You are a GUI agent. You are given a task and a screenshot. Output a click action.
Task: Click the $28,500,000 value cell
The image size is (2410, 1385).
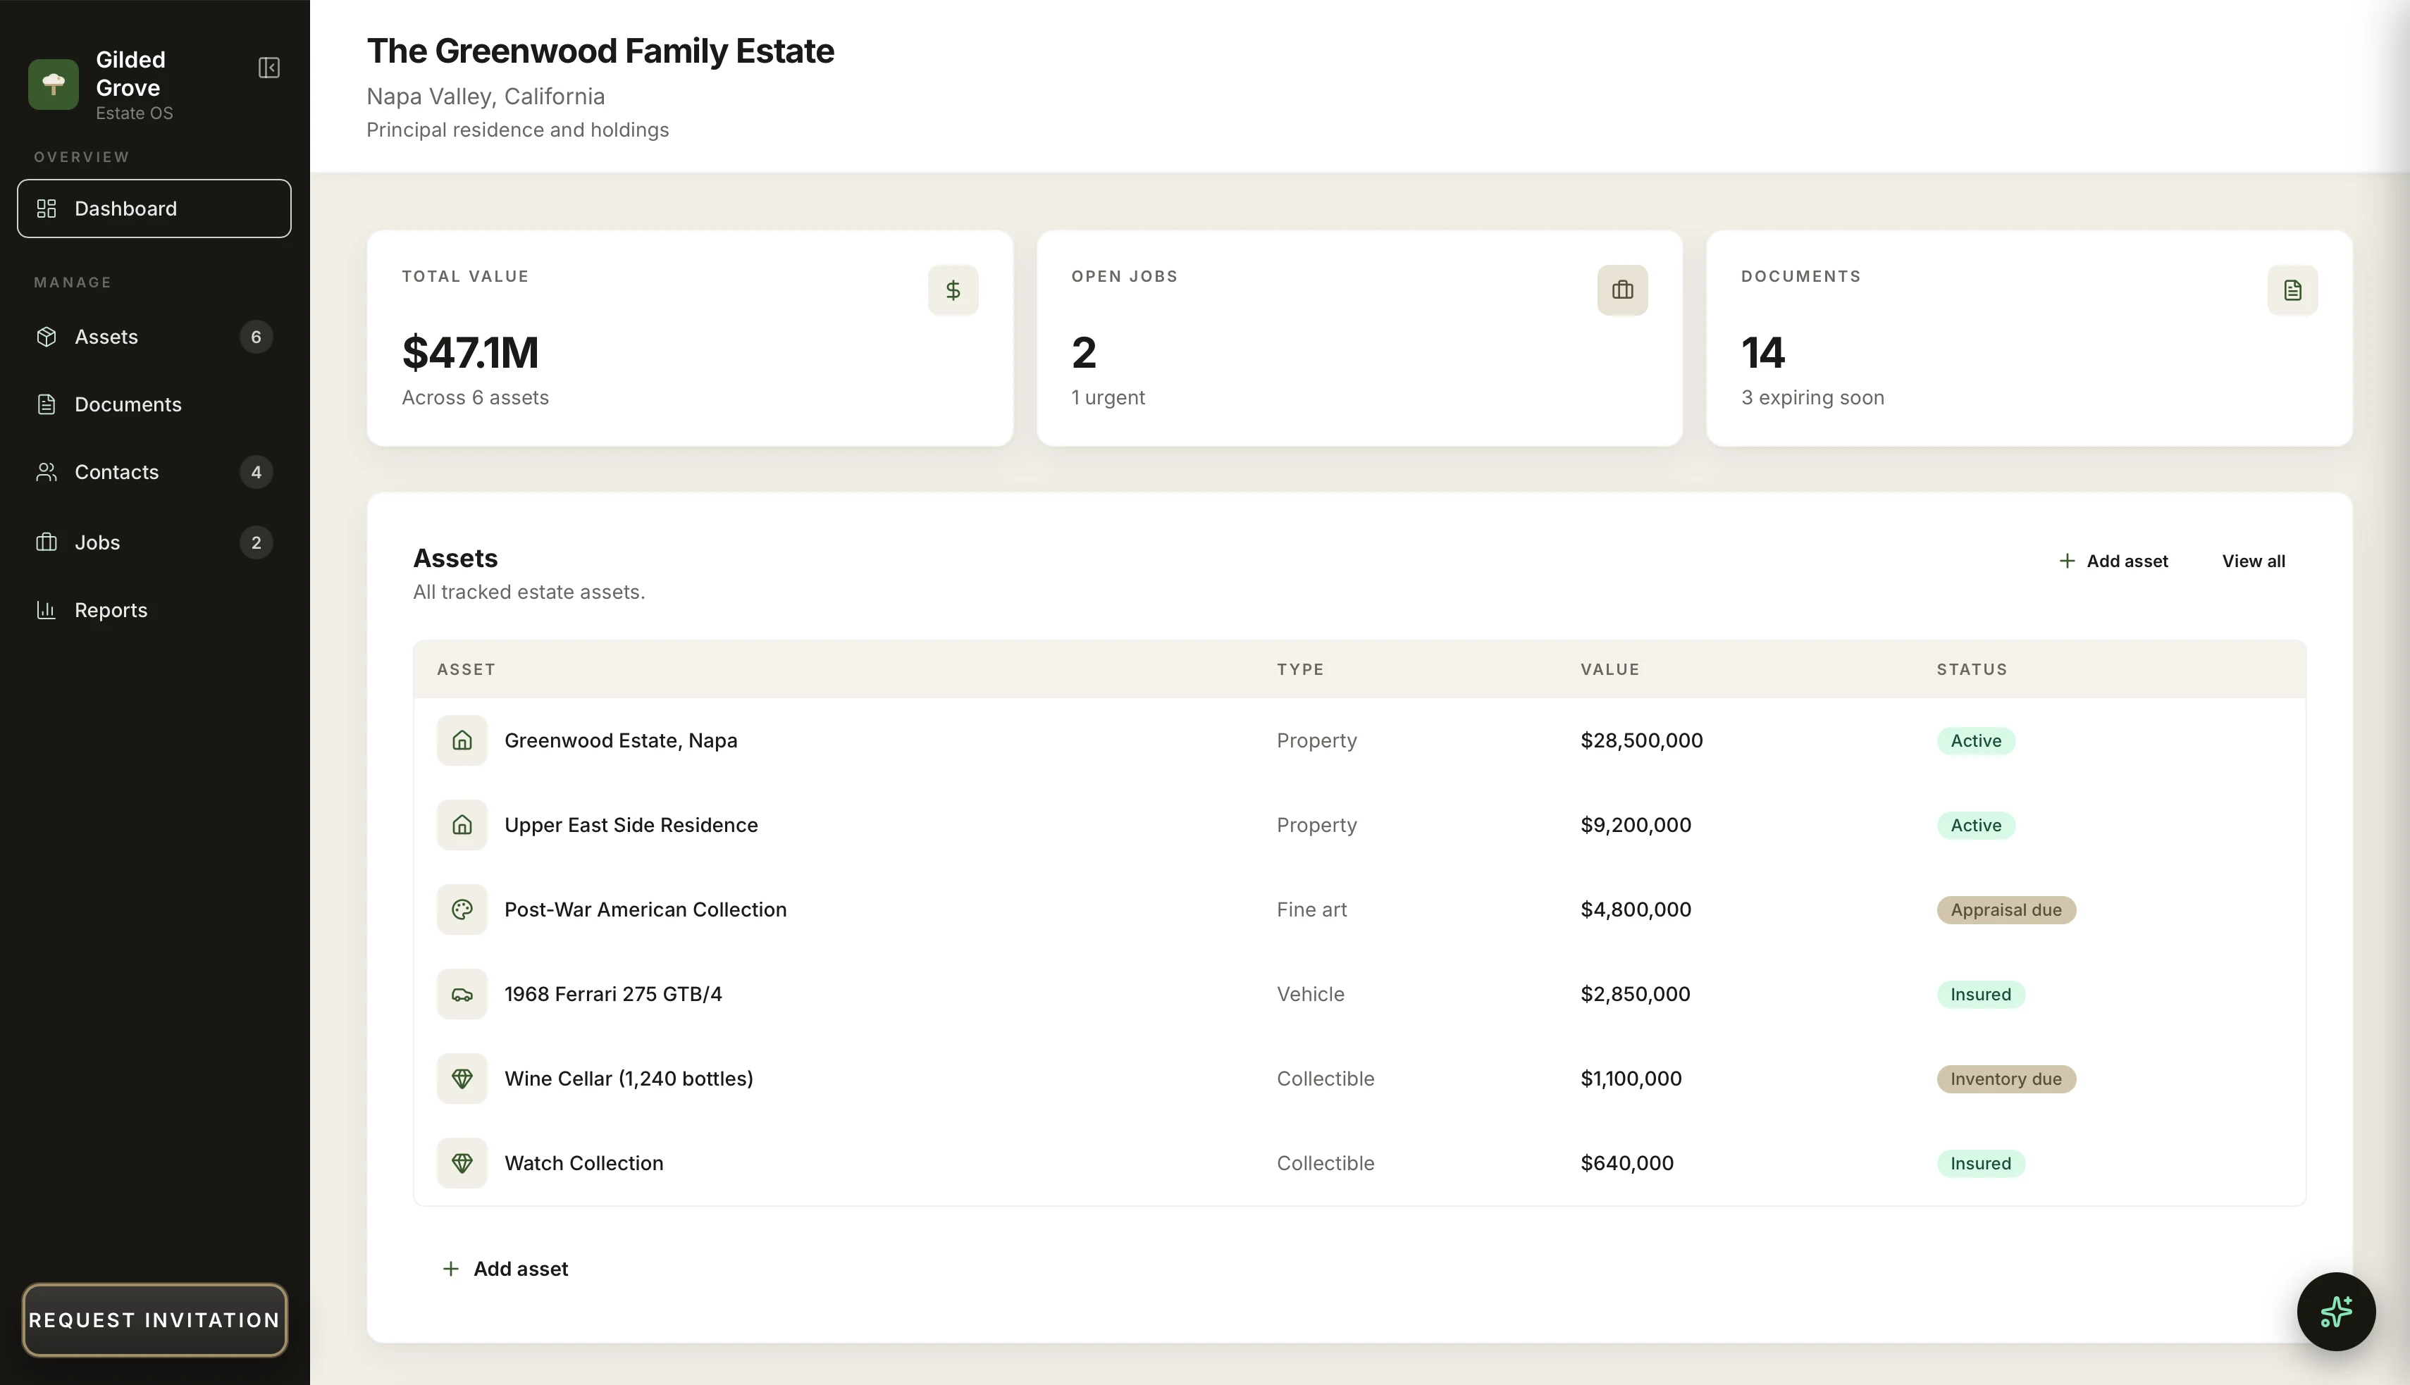[x=1641, y=740]
